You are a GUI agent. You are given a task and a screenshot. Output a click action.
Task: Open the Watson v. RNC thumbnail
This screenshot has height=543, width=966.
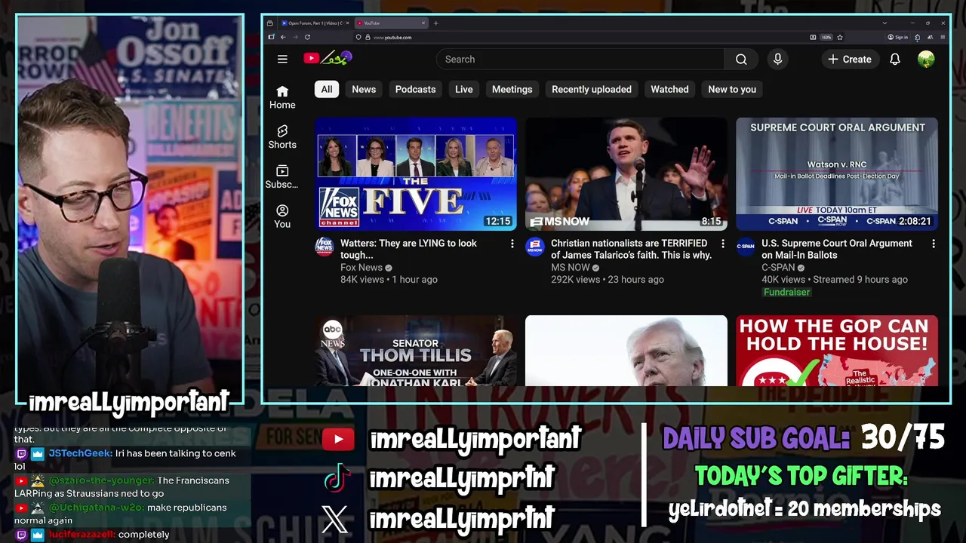[837, 173]
